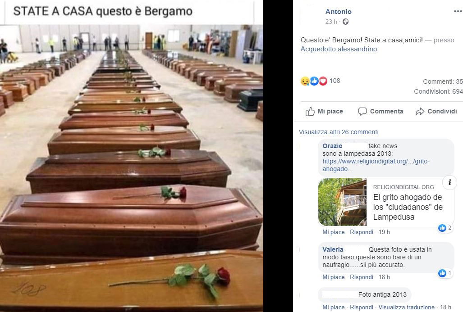This screenshot has width=463, height=312.
Task: Click Rispondi under Orazio's comment
Action: [362, 232]
